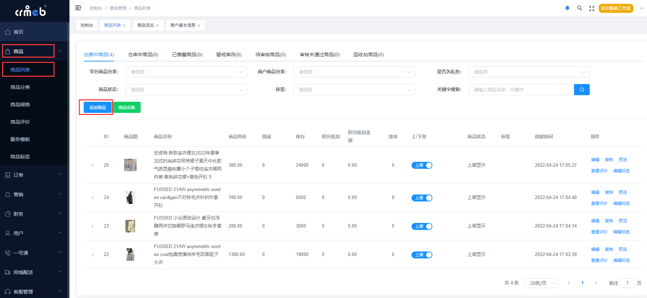The width and height of the screenshot is (647, 298).
Task: Expand row details for product 22
Action: coord(92,255)
